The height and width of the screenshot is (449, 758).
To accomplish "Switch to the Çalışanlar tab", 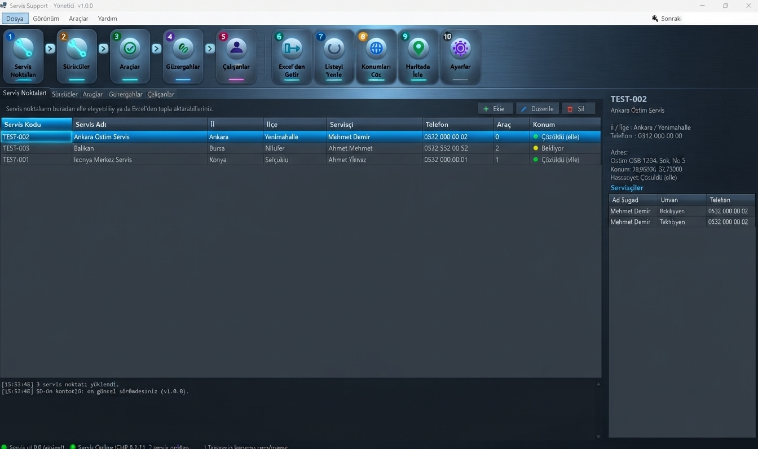I will pos(161,94).
